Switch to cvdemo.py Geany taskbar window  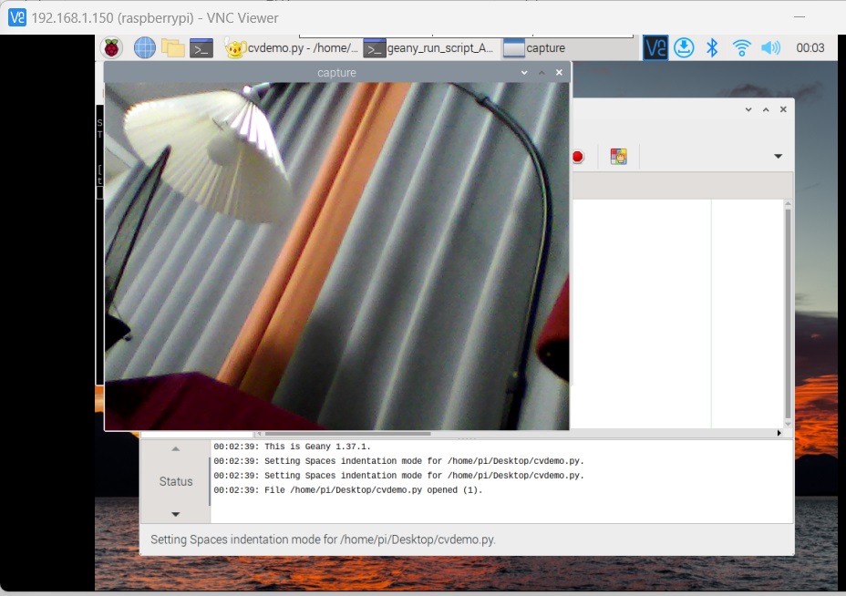point(293,48)
